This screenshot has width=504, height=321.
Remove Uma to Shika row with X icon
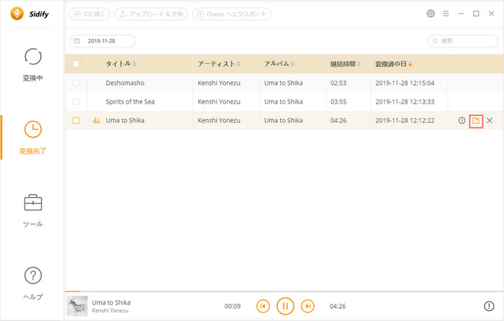point(490,120)
